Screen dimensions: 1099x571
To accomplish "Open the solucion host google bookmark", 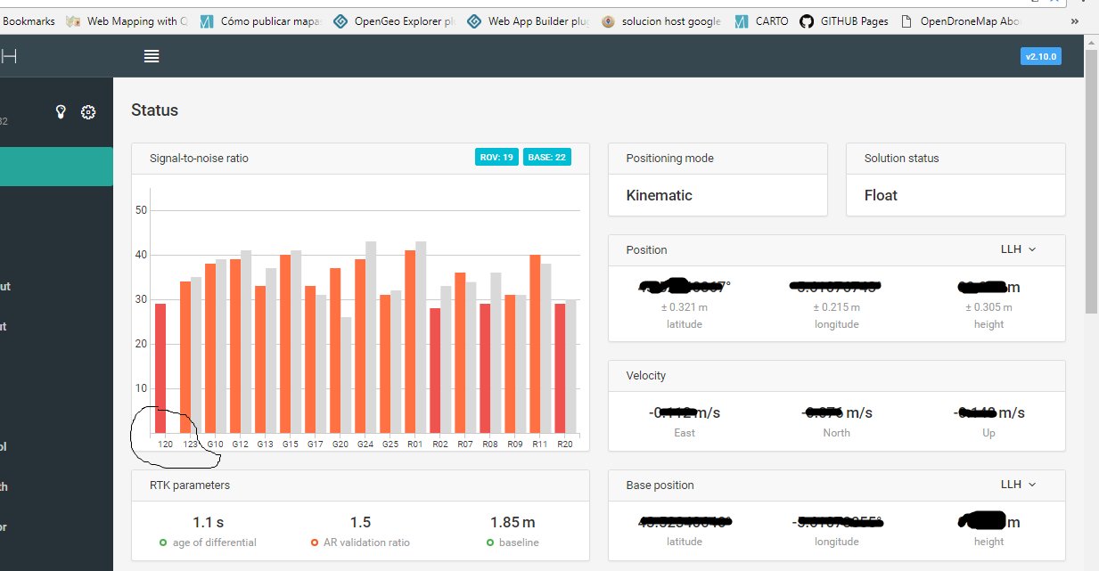I will (661, 21).
